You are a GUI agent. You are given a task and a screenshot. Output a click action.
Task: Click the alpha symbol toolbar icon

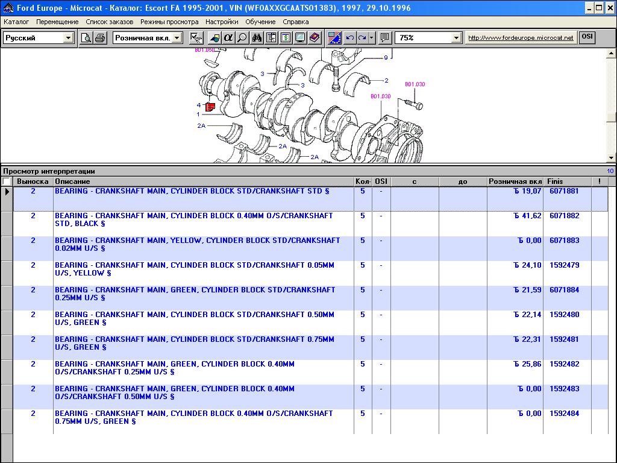pyautogui.click(x=228, y=38)
